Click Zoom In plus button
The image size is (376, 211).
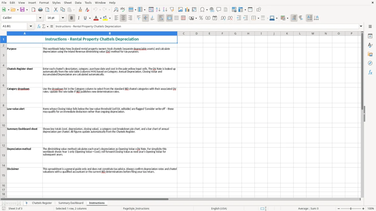[x=363, y=208]
